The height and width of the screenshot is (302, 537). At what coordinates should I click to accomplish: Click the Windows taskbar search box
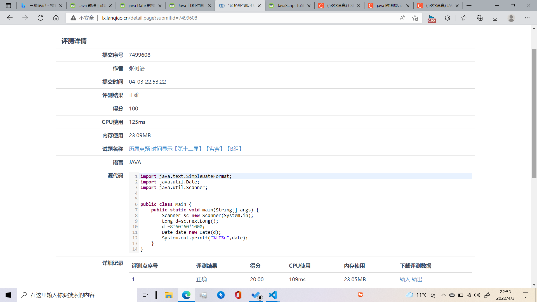tap(77, 295)
